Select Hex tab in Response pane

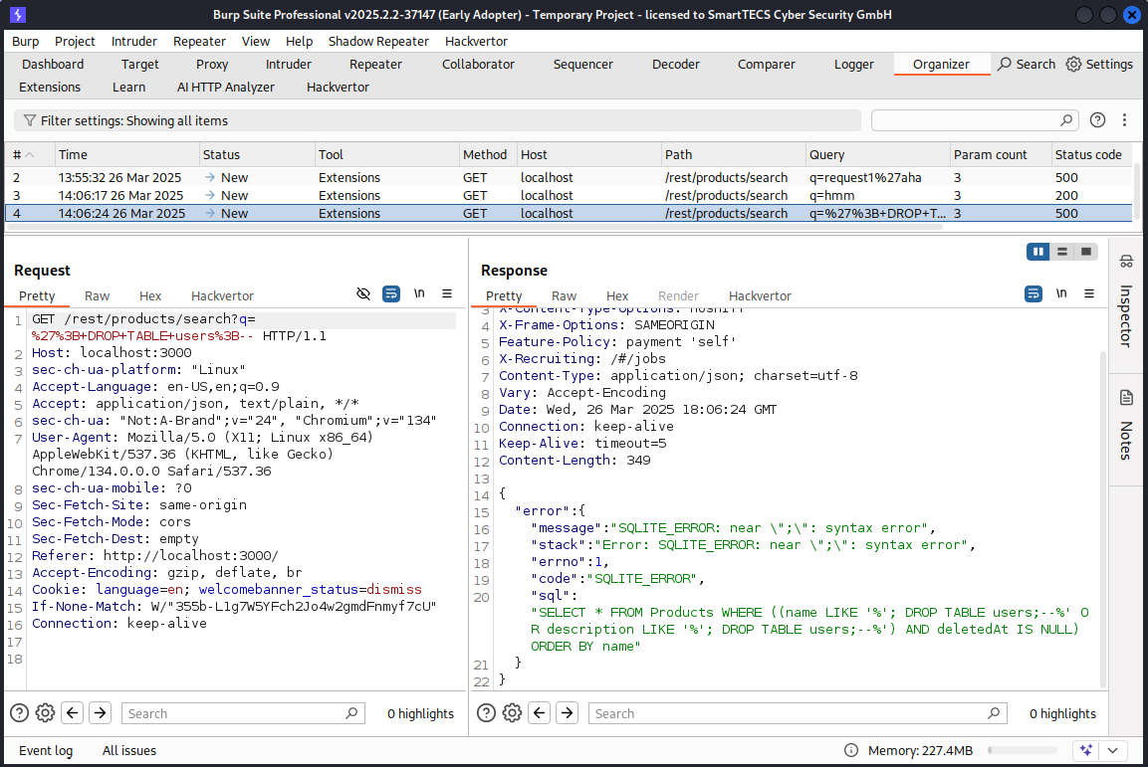pos(617,295)
